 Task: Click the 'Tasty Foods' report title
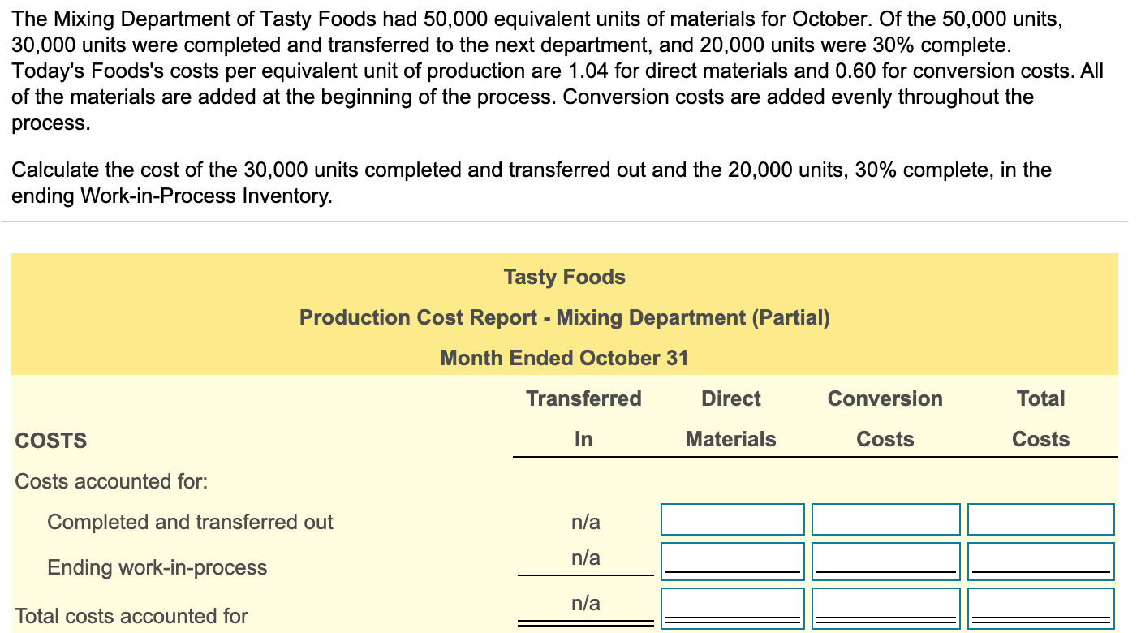point(565,277)
